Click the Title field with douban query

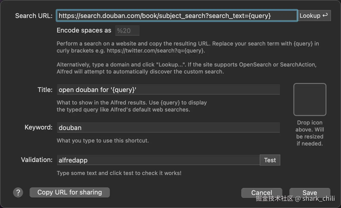tap(168, 89)
